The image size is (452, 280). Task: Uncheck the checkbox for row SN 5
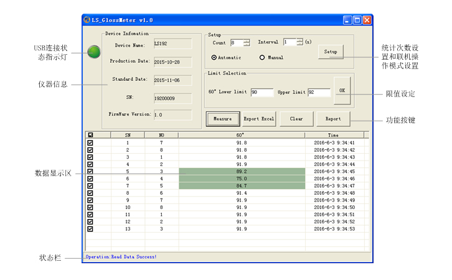[x=90, y=172]
